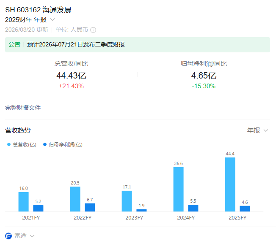Select the 2025FY net profit bar 4.6
The height and width of the screenshot is (244, 276).
pos(245,209)
